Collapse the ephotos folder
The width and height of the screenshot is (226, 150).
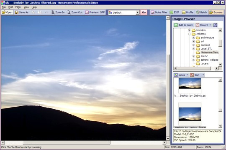point(189,34)
